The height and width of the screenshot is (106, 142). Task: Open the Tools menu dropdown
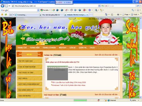pos(135,14)
